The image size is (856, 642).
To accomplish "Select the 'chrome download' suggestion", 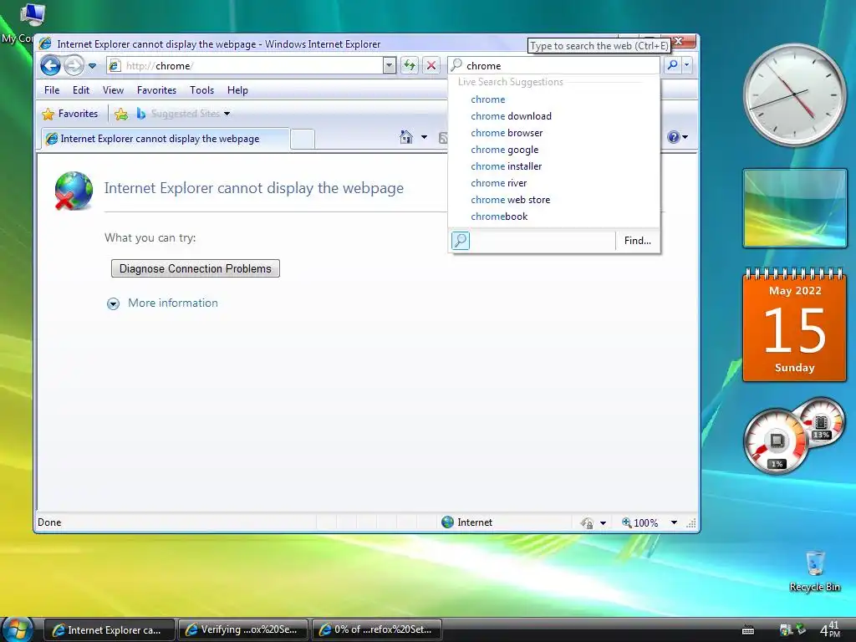I will (x=511, y=116).
